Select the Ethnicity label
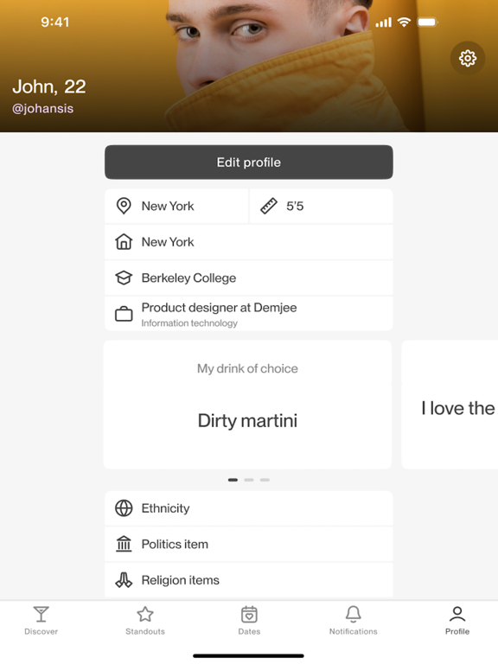 coord(166,508)
